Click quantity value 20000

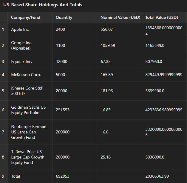(x=61, y=91)
